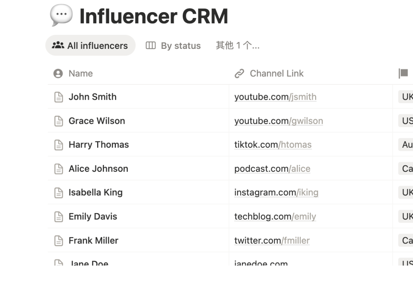Image resolution: width=413 pixels, height=281 pixels.
Task: Click the page icon beside Grace Wilson
Action: (x=59, y=121)
